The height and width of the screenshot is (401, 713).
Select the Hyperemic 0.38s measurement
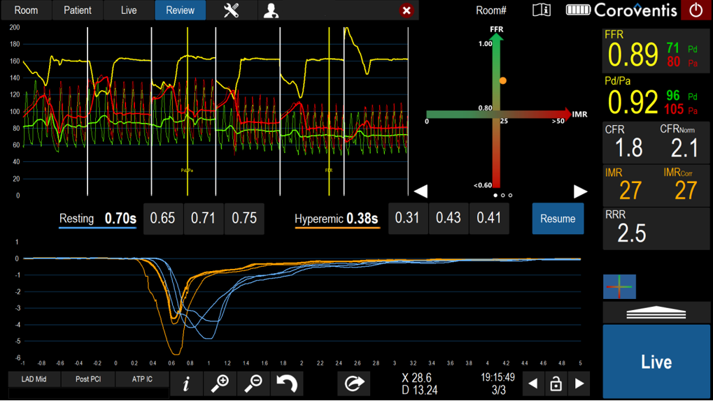click(337, 219)
